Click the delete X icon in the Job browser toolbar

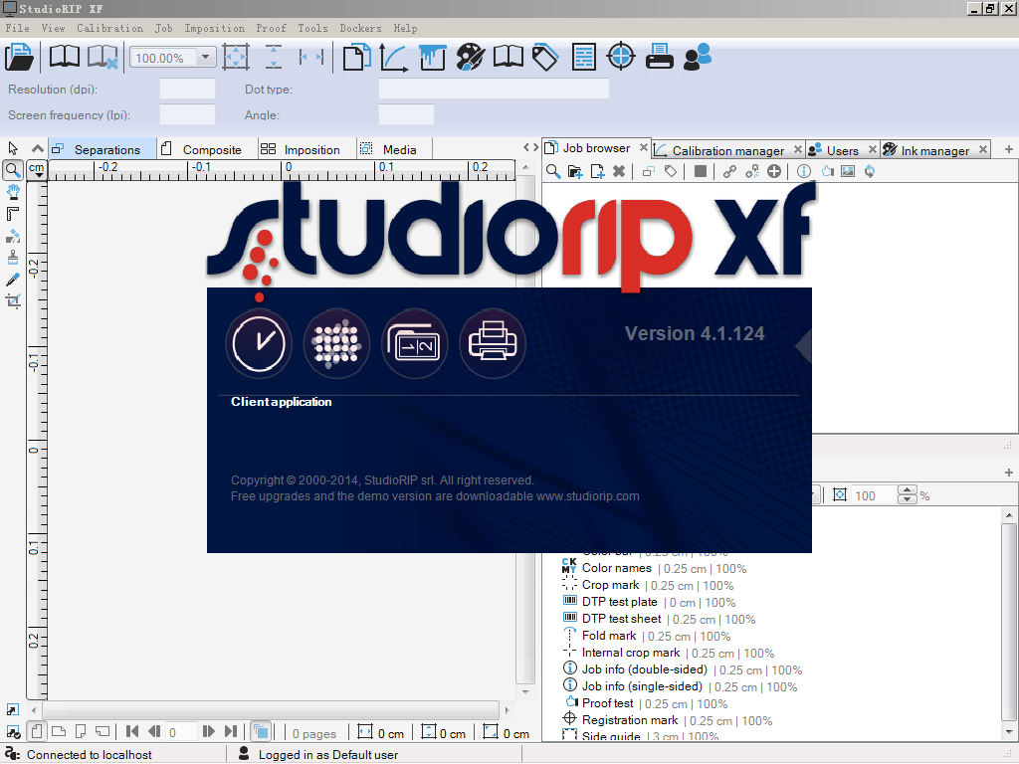pyautogui.click(x=619, y=171)
